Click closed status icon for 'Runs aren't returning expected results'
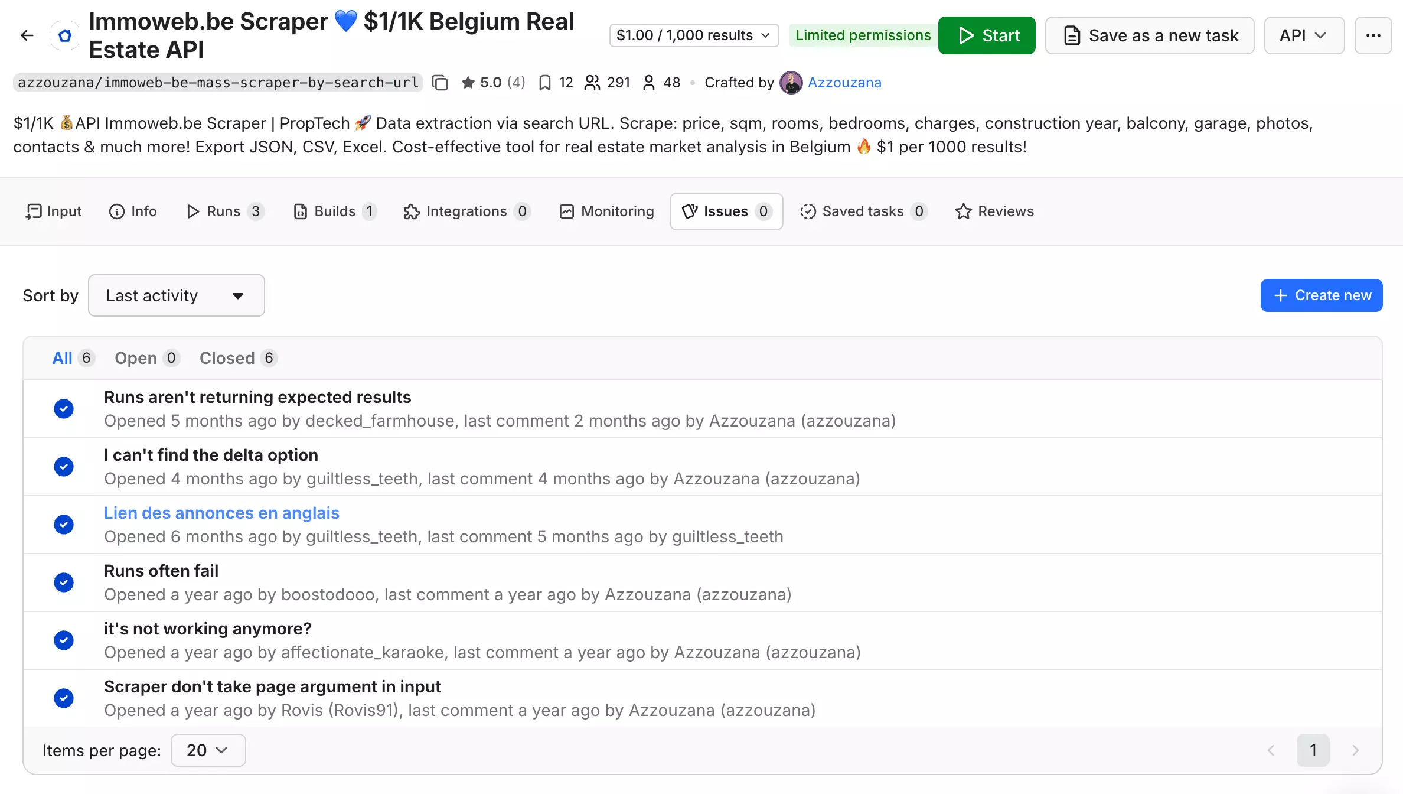1403x794 pixels. 64,409
